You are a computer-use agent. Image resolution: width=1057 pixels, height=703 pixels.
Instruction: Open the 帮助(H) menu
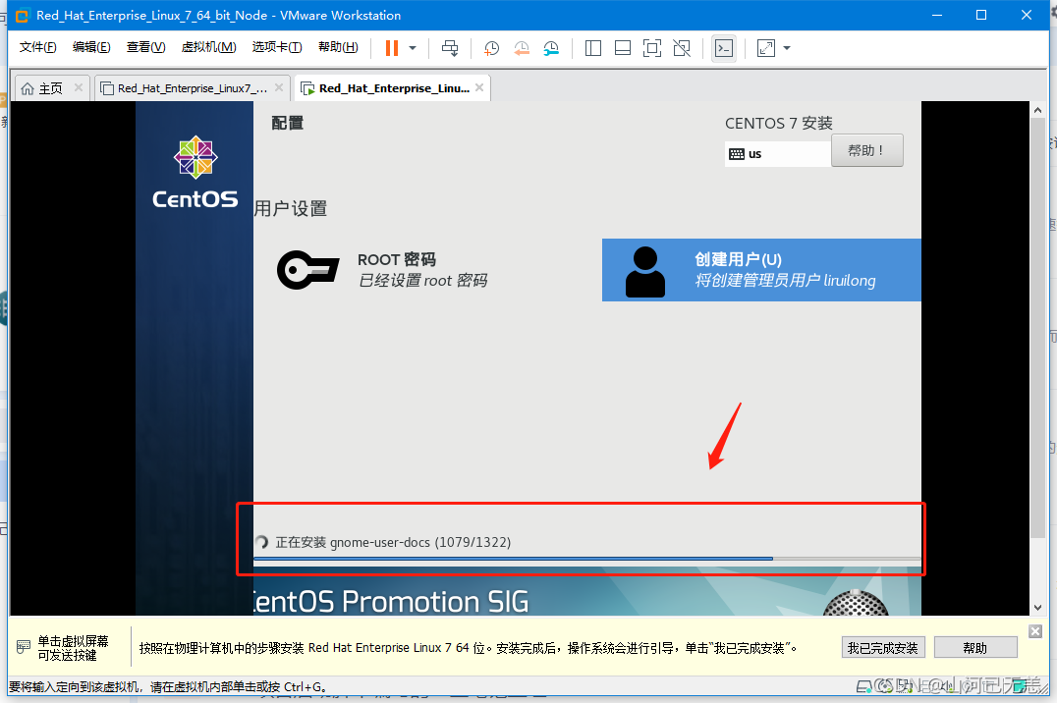(338, 47)
